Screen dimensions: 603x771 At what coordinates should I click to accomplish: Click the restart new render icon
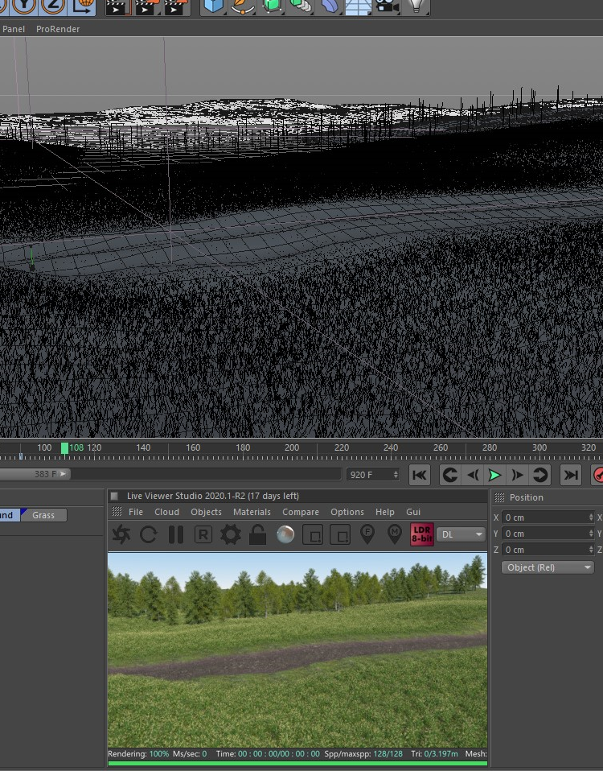pos(148,534)
